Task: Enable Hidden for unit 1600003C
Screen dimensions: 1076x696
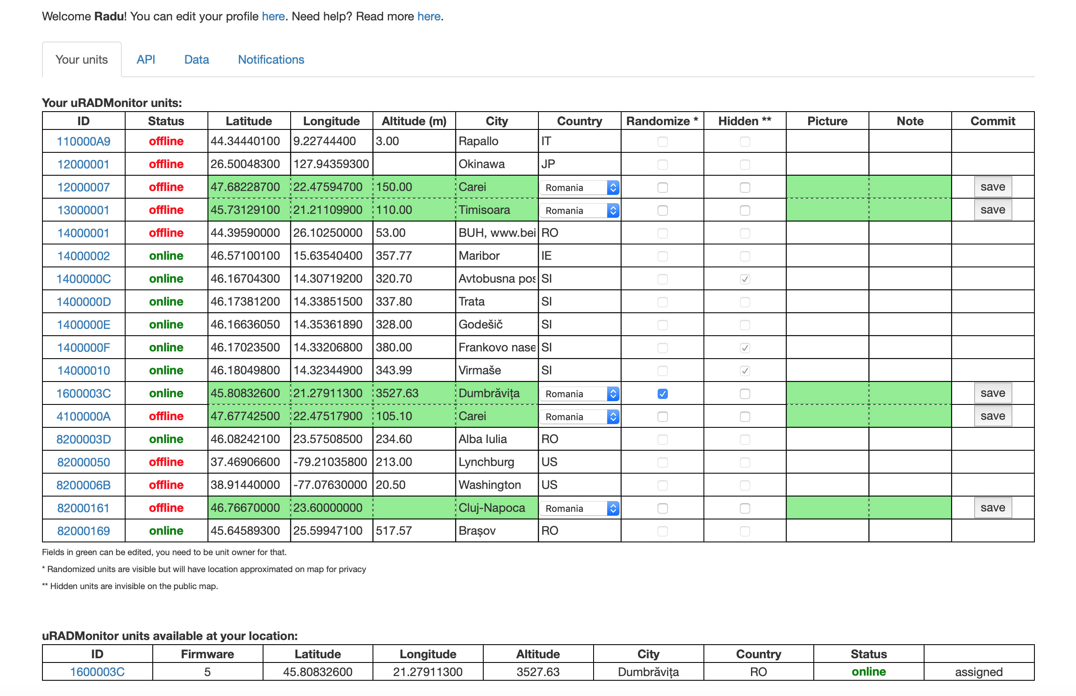Action: click(745, 394)
